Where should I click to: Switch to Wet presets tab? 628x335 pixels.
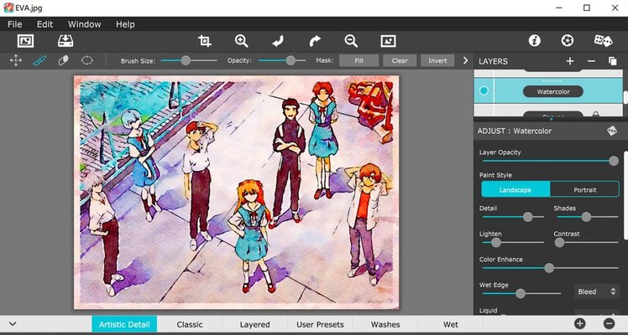point(451,324)
